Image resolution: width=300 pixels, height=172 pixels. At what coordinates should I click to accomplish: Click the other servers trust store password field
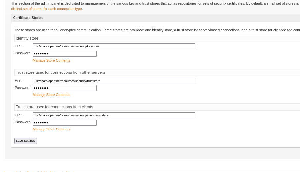[65, 88]
